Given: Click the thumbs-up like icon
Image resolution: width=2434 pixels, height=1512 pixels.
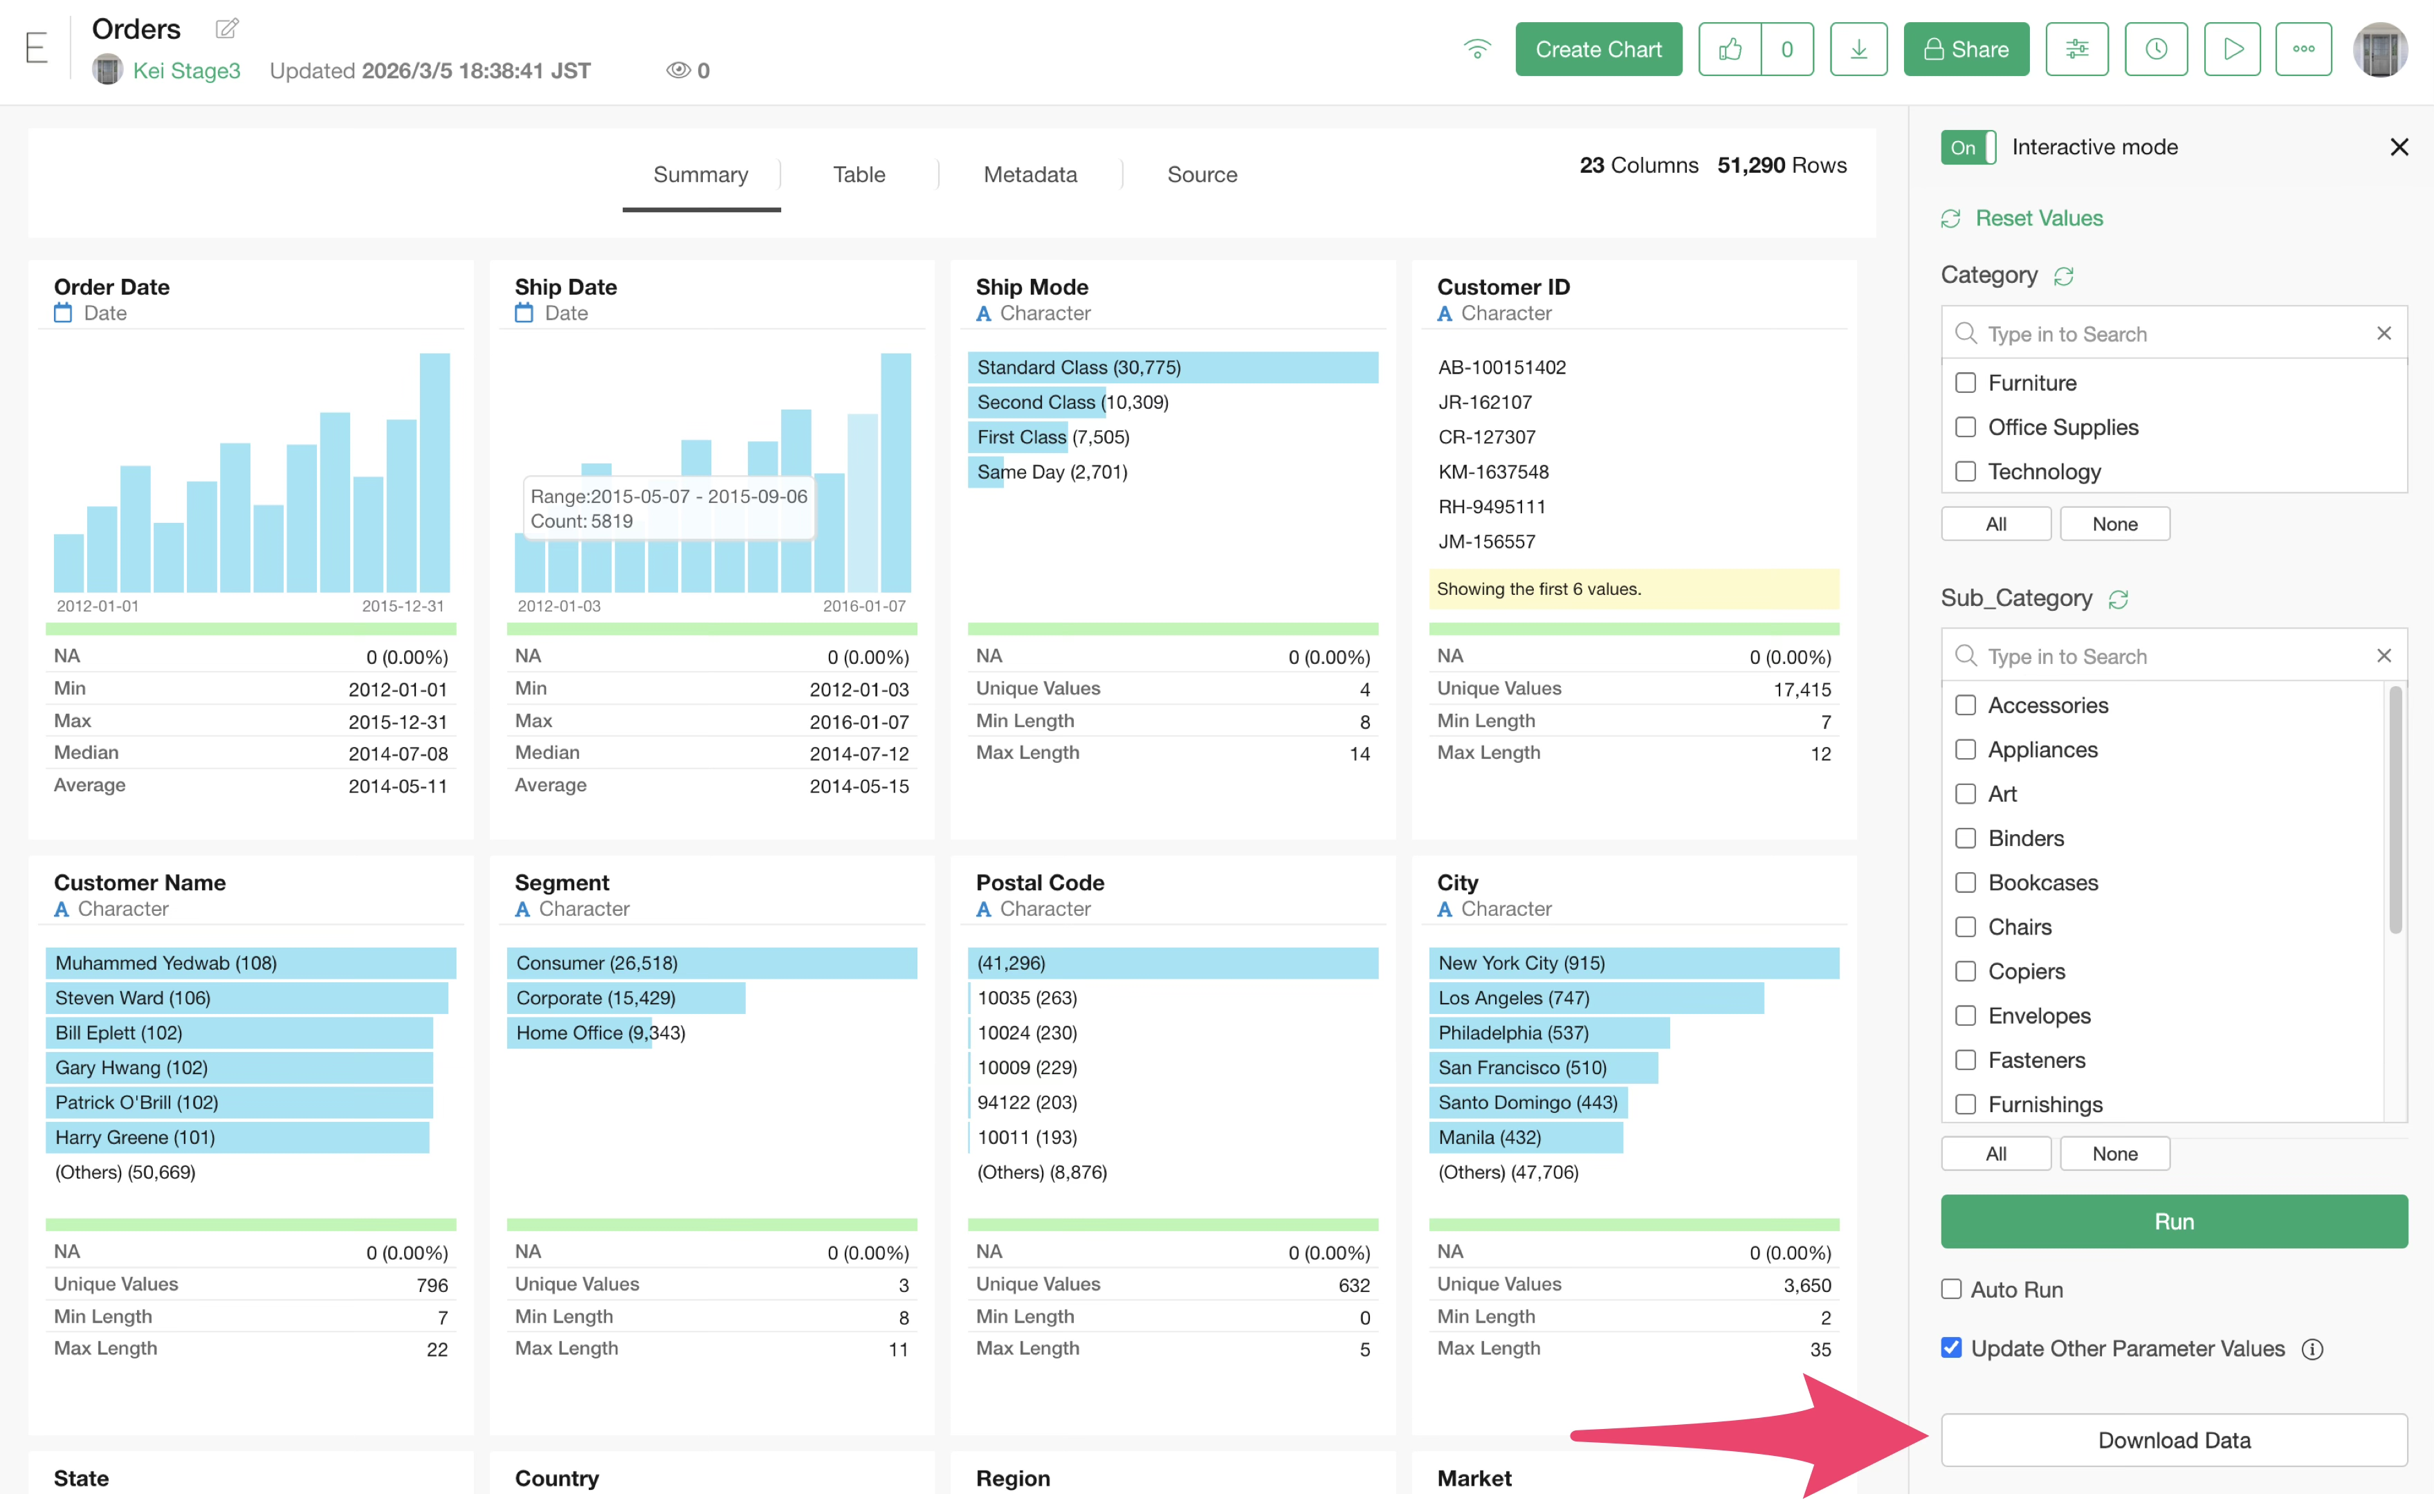Looking at the screenshot, I should [x=1730, y=49].
